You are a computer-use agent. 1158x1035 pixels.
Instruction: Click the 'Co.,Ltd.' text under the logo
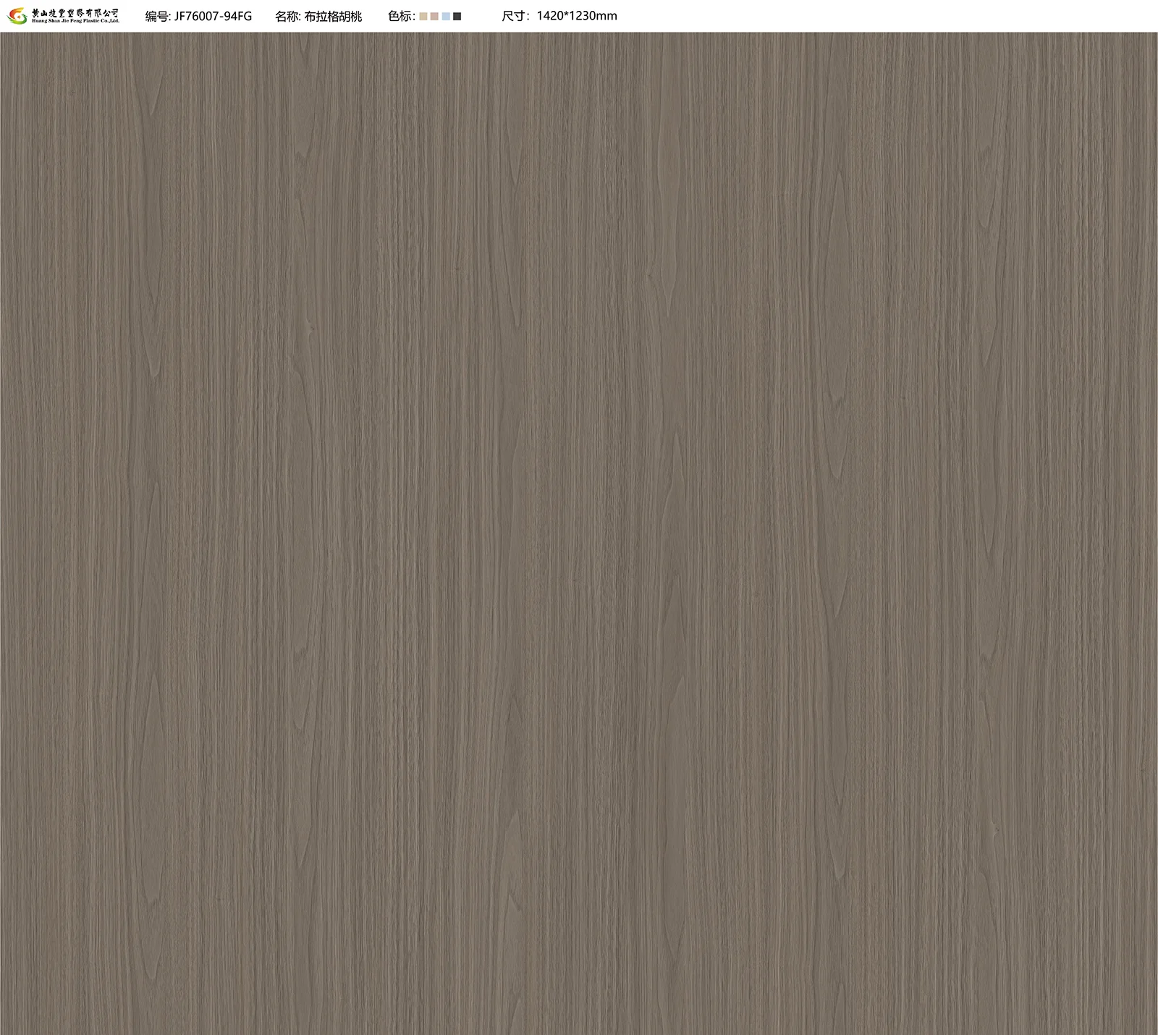click(x=108, y=20)
